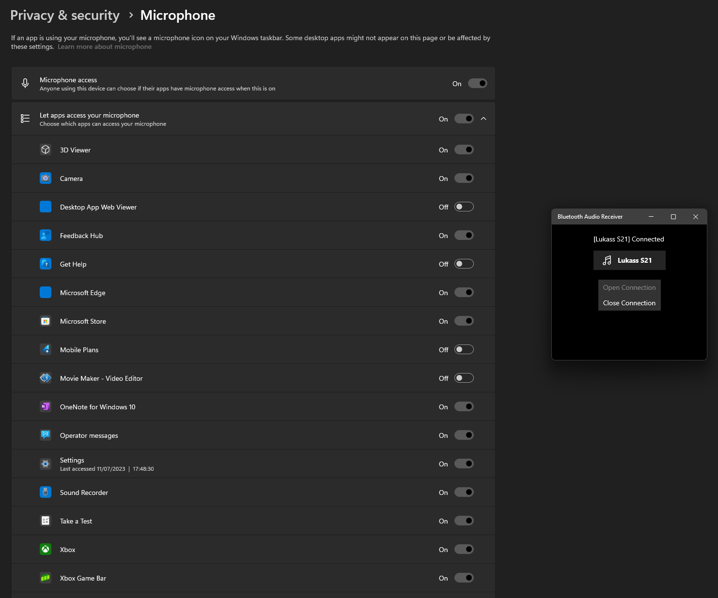The height and width of the screenshot is (598, 718).
Task: Click the Xbox app icon
Action: click(x=46, y=549)
